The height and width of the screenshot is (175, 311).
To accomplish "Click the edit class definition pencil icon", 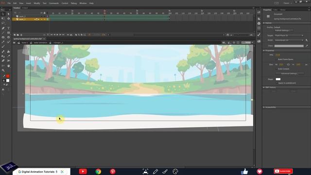I will click(307, 46).
